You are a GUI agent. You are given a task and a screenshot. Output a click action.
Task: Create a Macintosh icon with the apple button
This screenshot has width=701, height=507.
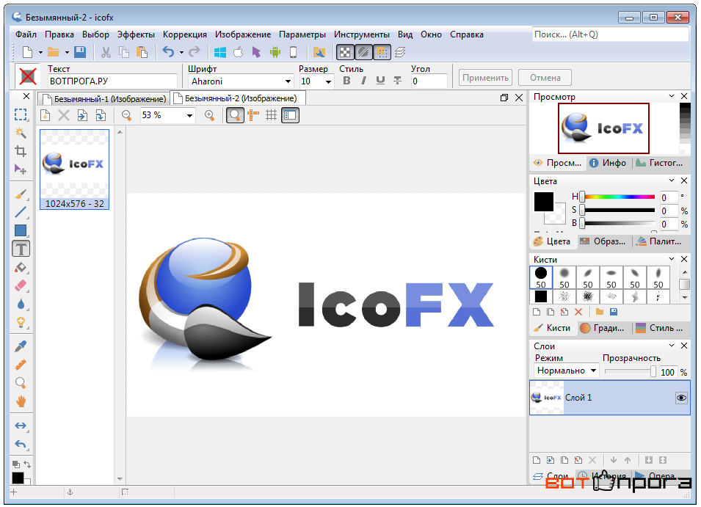tap(239, 52)
